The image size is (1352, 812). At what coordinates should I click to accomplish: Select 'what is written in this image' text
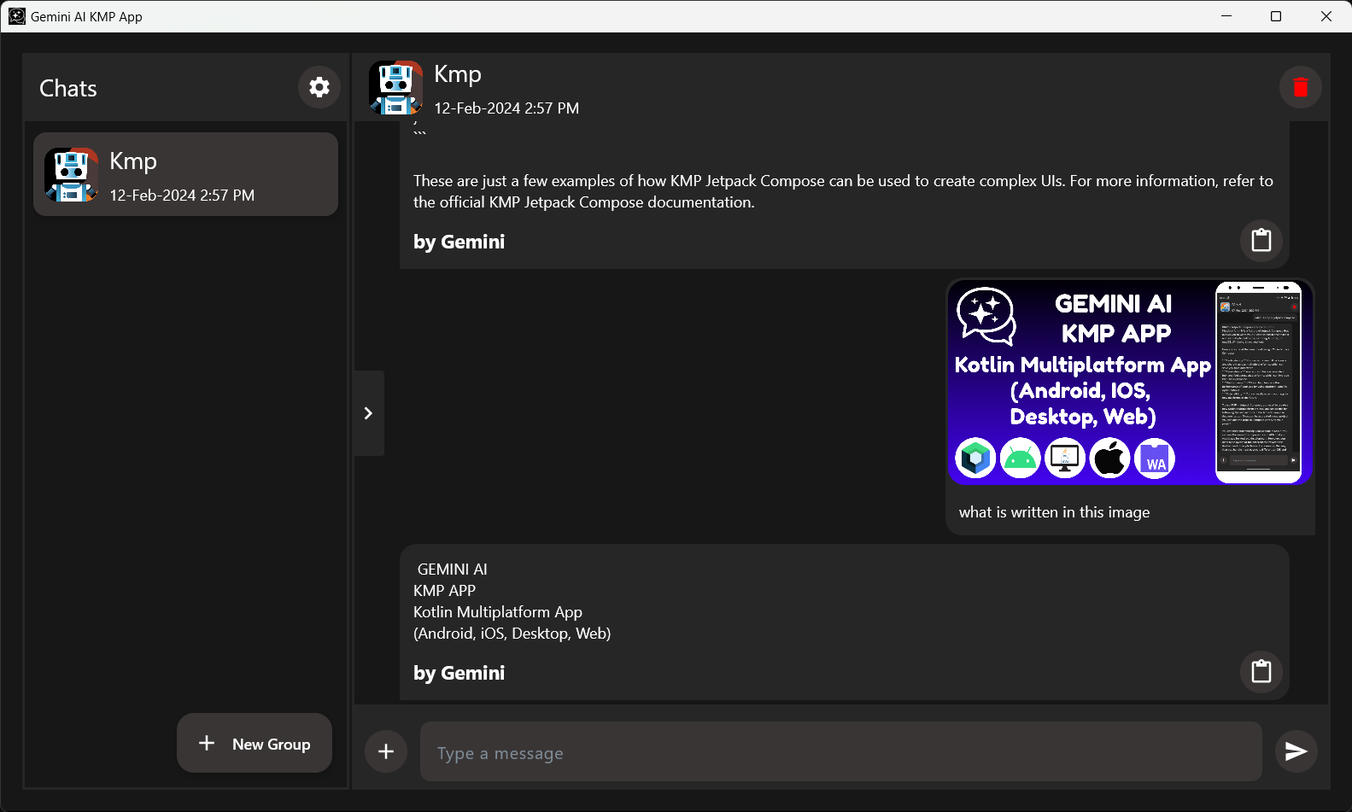tap(1054, 512)
